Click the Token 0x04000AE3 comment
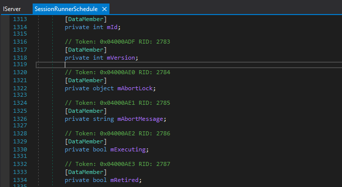The height and width of the screenshot is (187, 342). [118, 164]
